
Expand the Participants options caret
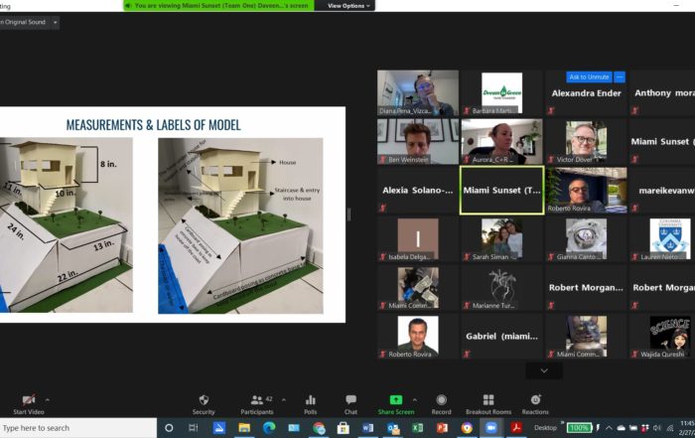[284, 400]
